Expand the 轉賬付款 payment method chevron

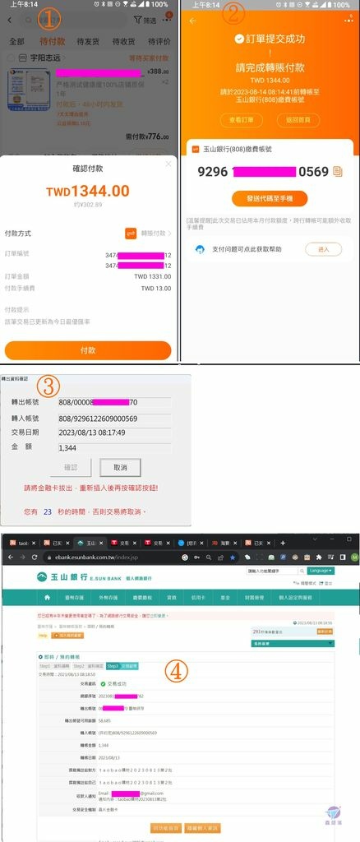click(x=170, y=234)
